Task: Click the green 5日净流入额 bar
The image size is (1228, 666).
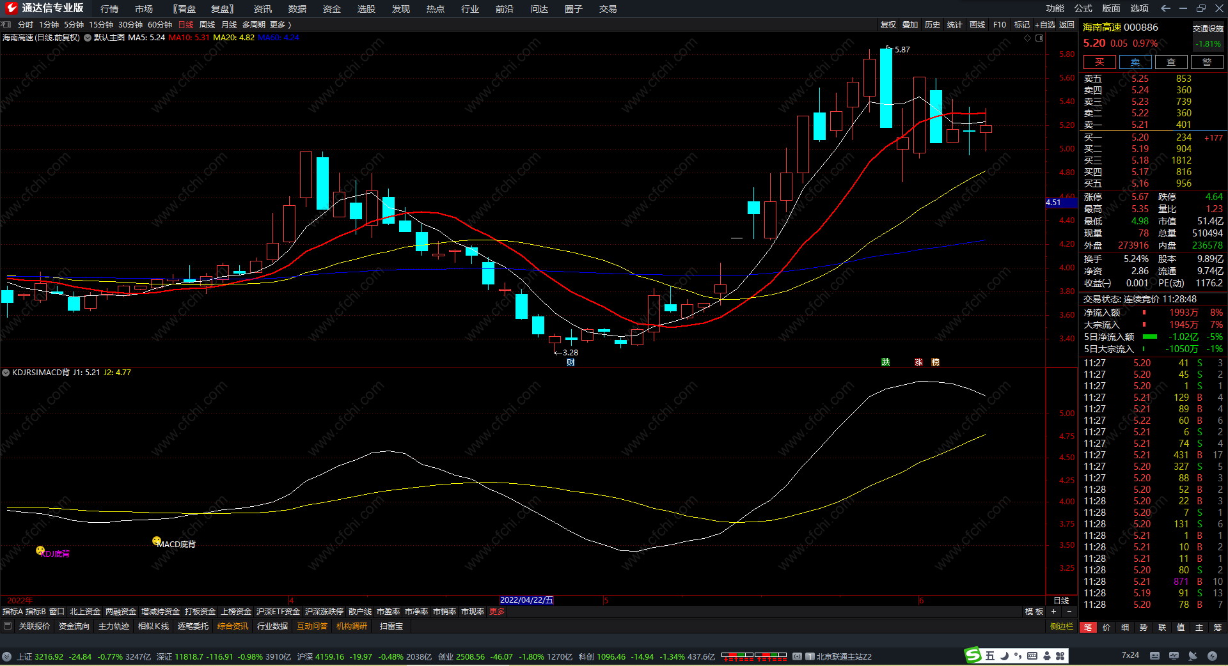Action: [x=1149, y=337]
